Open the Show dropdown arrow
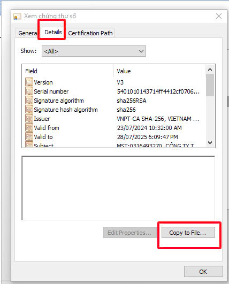 pyautogui.click(x=141, y=51)
